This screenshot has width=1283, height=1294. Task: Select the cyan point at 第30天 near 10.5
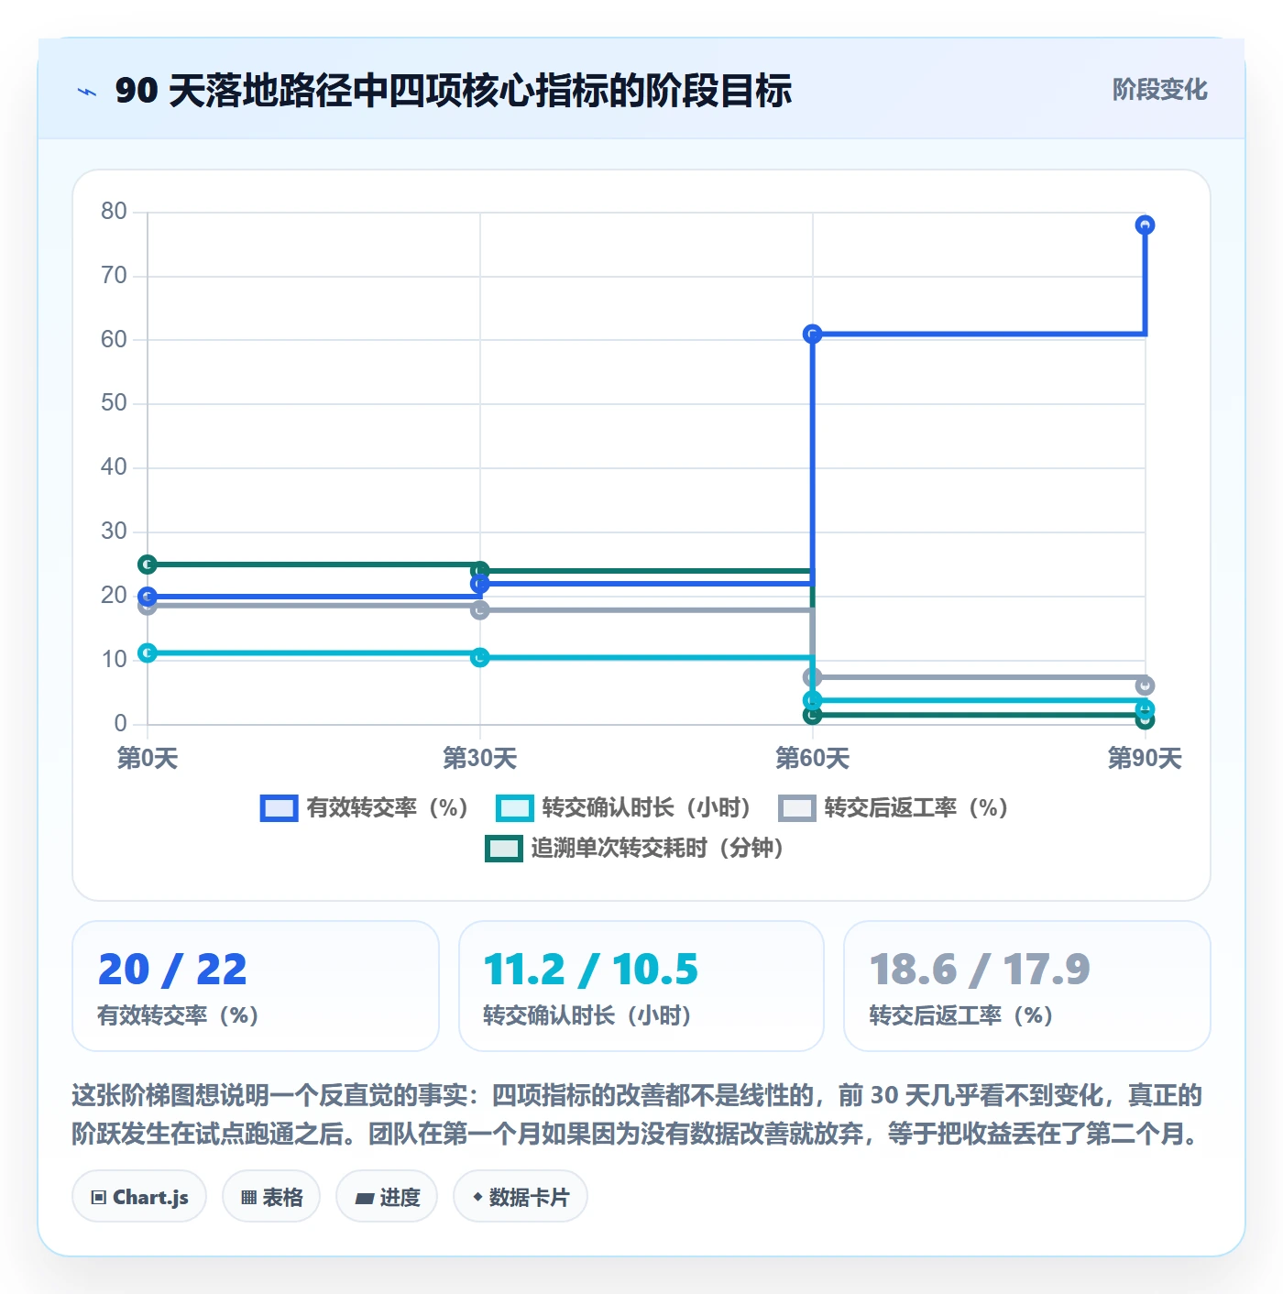tap(480, 657)
